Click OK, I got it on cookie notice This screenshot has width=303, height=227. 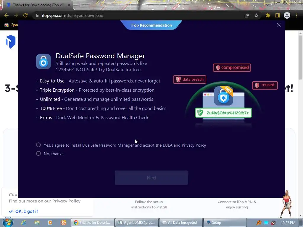24,211
